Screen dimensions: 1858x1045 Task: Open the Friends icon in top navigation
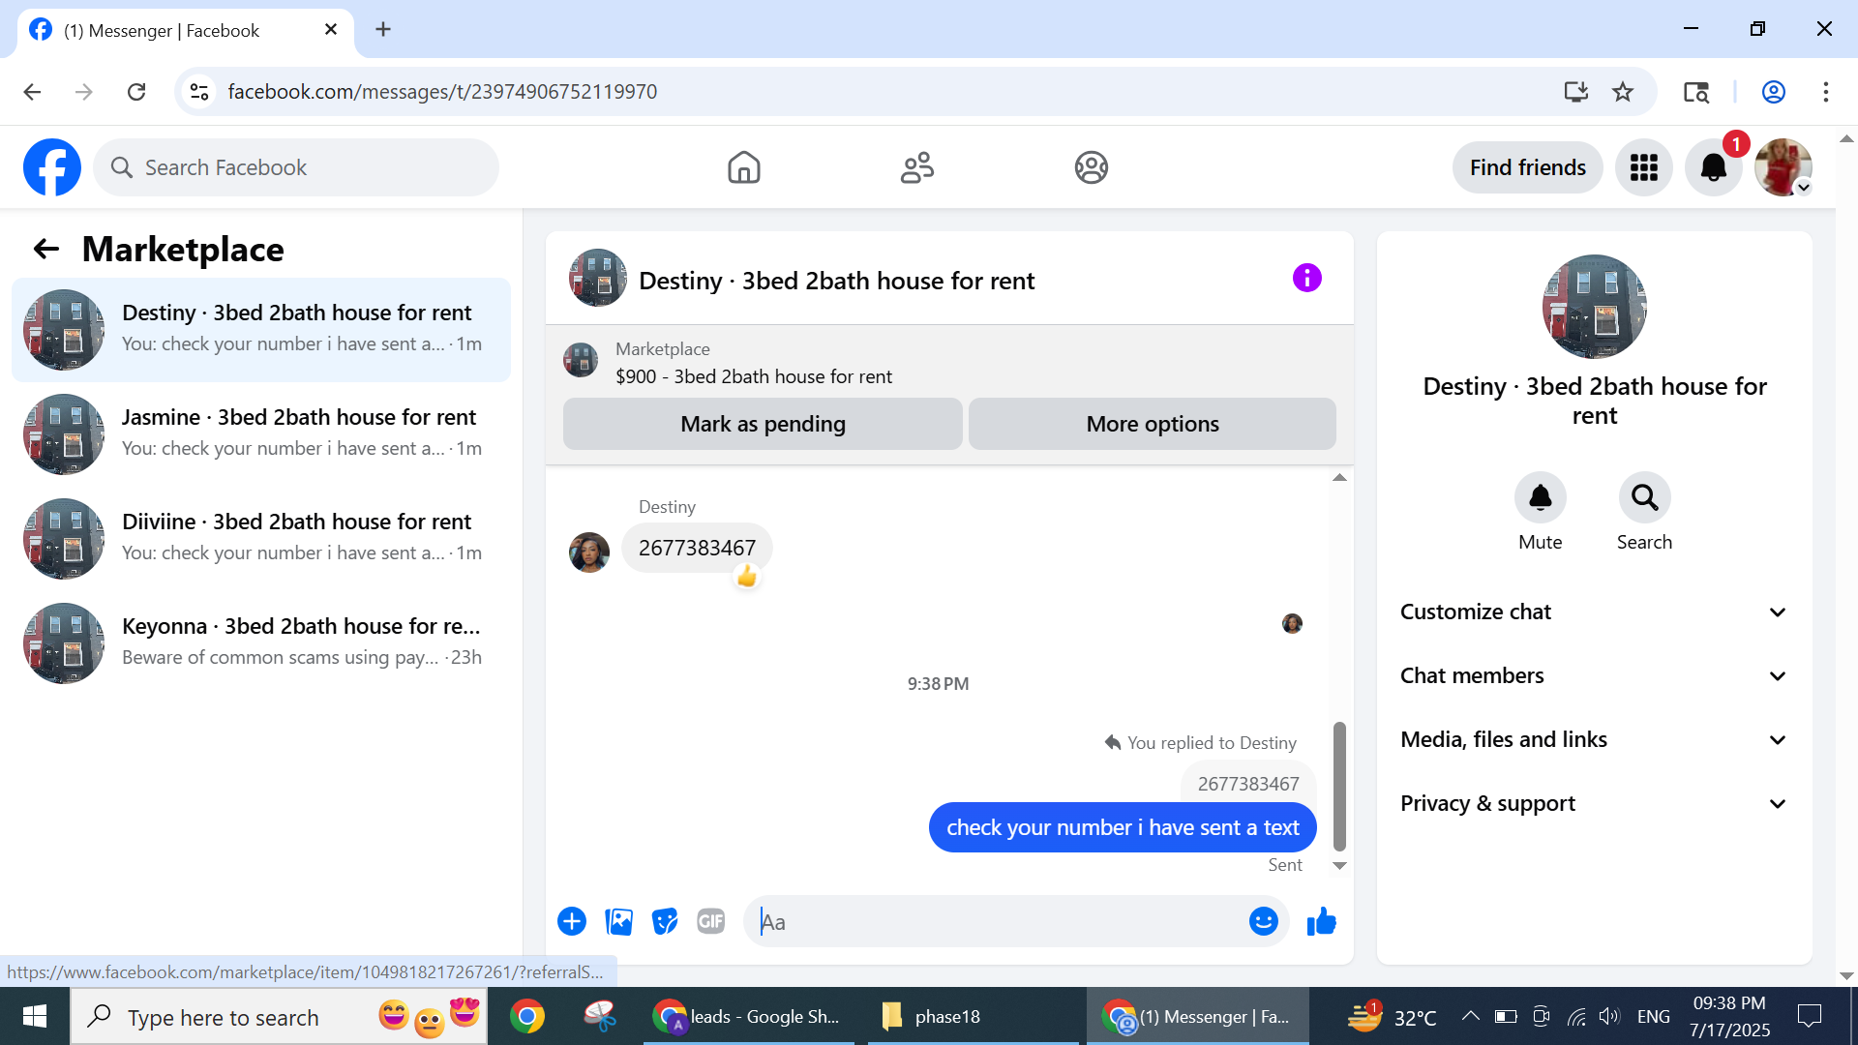[917, 167]
